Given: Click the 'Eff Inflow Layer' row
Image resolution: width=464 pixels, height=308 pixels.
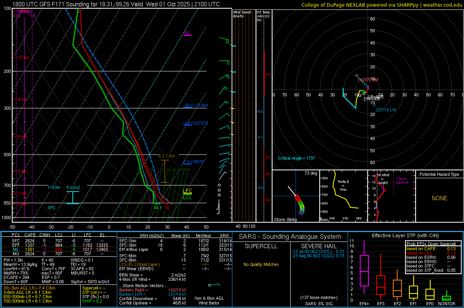Looking at the screenshot, I should (175, 249).
